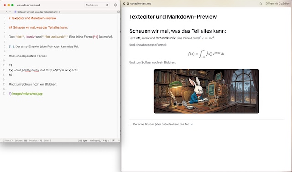Click the preview heading 'Texteditor und Markdown-Preview'
The width and height of the screenshot is (292, 172).
pos(173,17)
